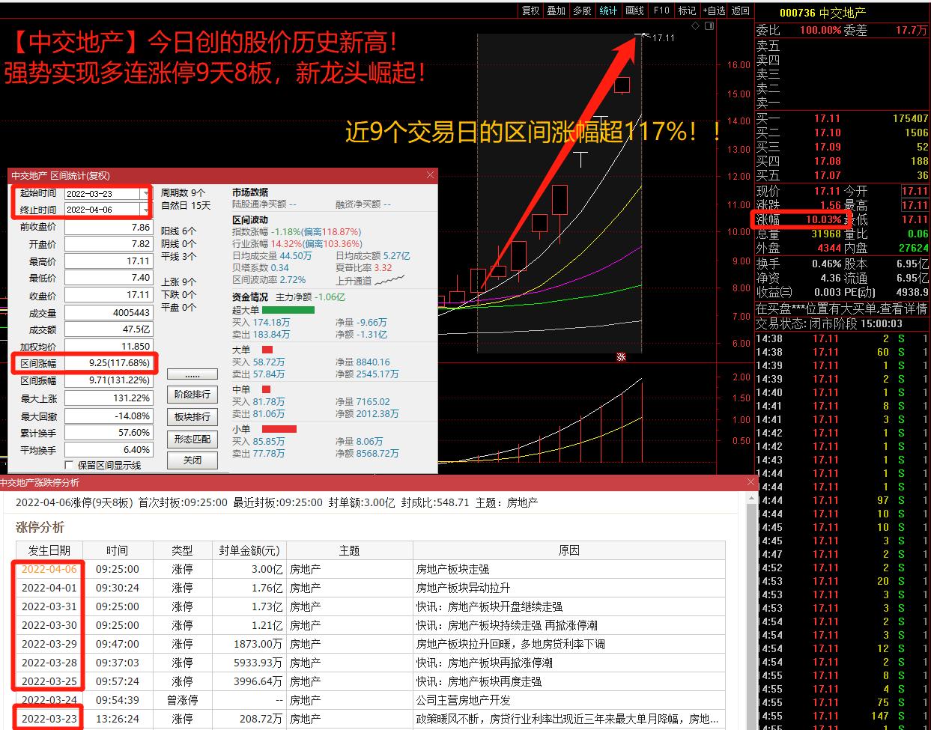Click the 区间涨幅 value 9.25(117.68%)
Image resolution: width=931 pixels, height=730 pixels.
[x=109, y=363]
